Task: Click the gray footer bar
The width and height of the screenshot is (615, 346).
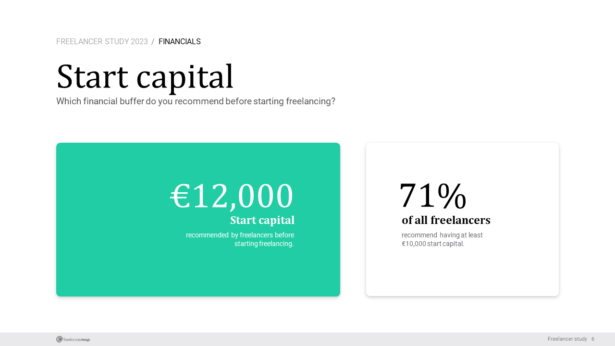Action: [x=307, y=339]
